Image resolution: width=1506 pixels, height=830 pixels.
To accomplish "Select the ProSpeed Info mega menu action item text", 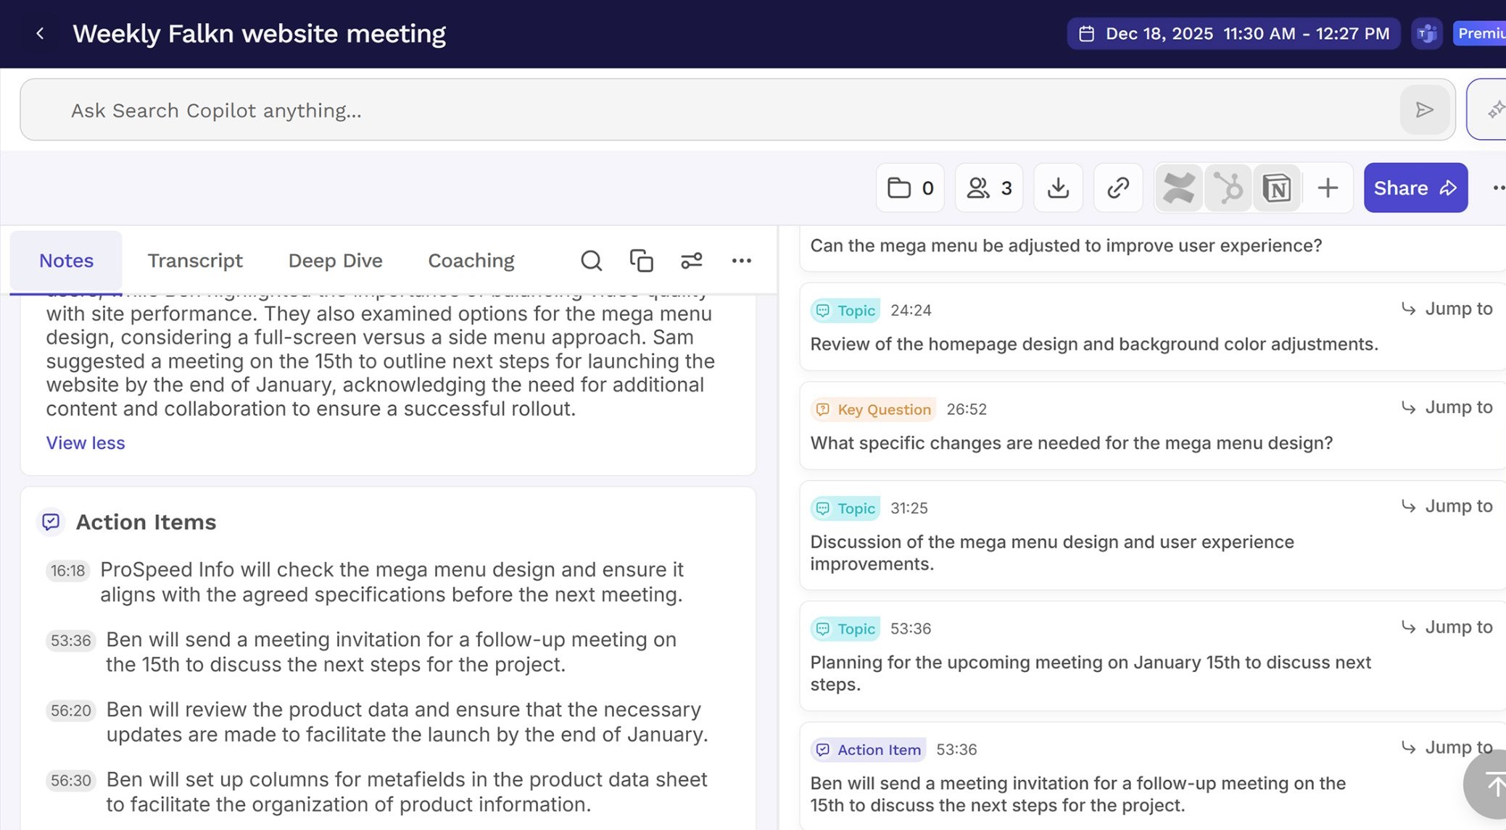I will pyautogui.click(x=392, y=582).
